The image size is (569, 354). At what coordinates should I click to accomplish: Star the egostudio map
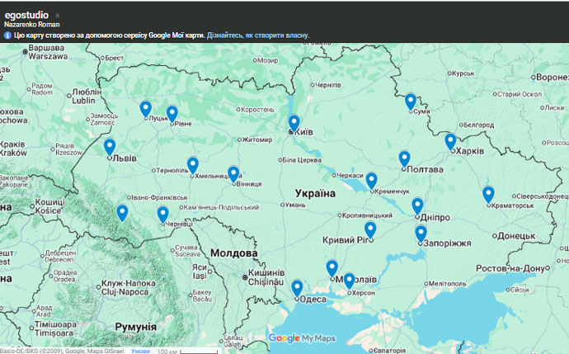[x=58, y=16]
